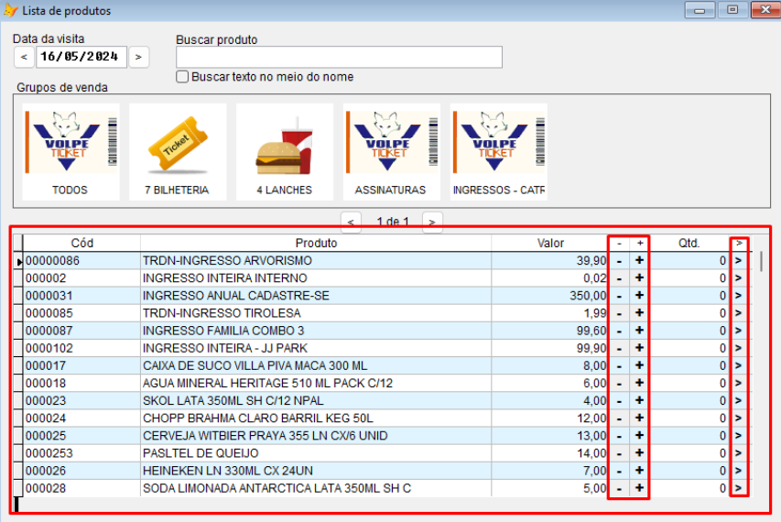
Task: Enable Buscar texto no meio do nome
Action: 183,78
